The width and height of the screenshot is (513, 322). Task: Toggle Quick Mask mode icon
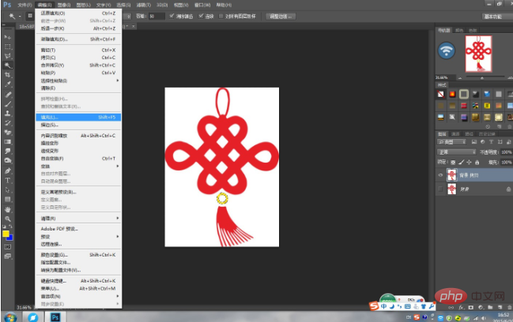pyautogui.click(x=8, y=247)
